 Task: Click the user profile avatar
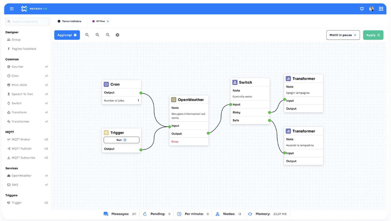[x=371, y=9]
